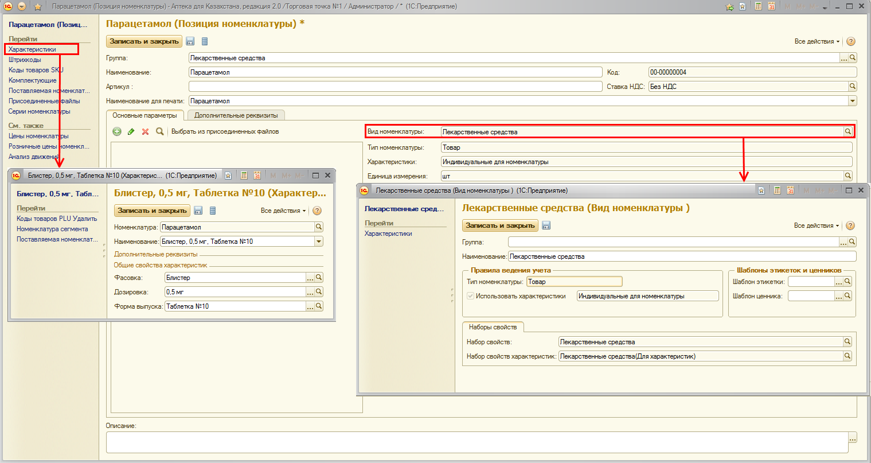The image size is (871, 463).
Task: Open Все действия menu in main form
Action: 817,41
